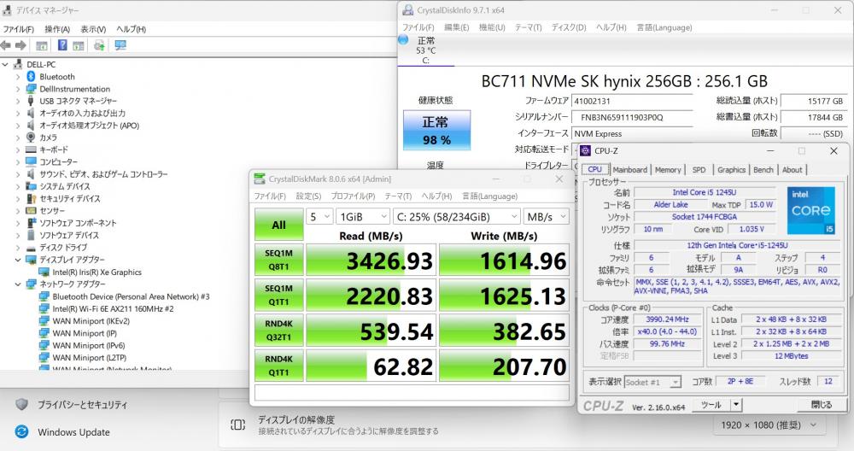Click Intel Iris Xe Graphics adapter icon
This screenshot has width=854, height=451.
(44, 272)
